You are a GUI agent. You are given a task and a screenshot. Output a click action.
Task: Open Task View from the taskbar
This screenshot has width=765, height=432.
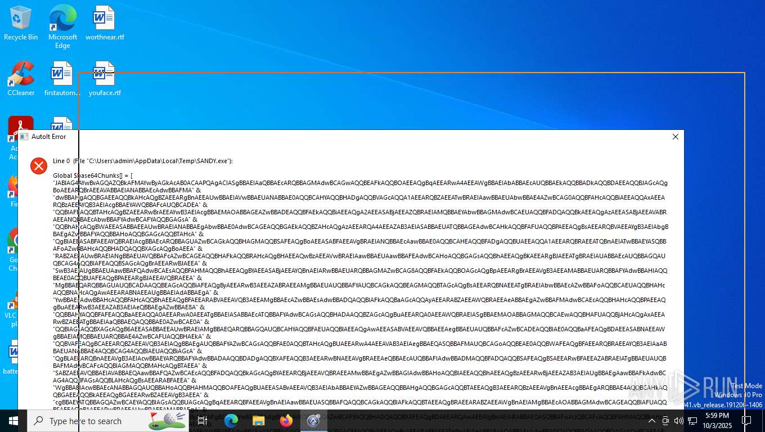click(x=202, y=421)
